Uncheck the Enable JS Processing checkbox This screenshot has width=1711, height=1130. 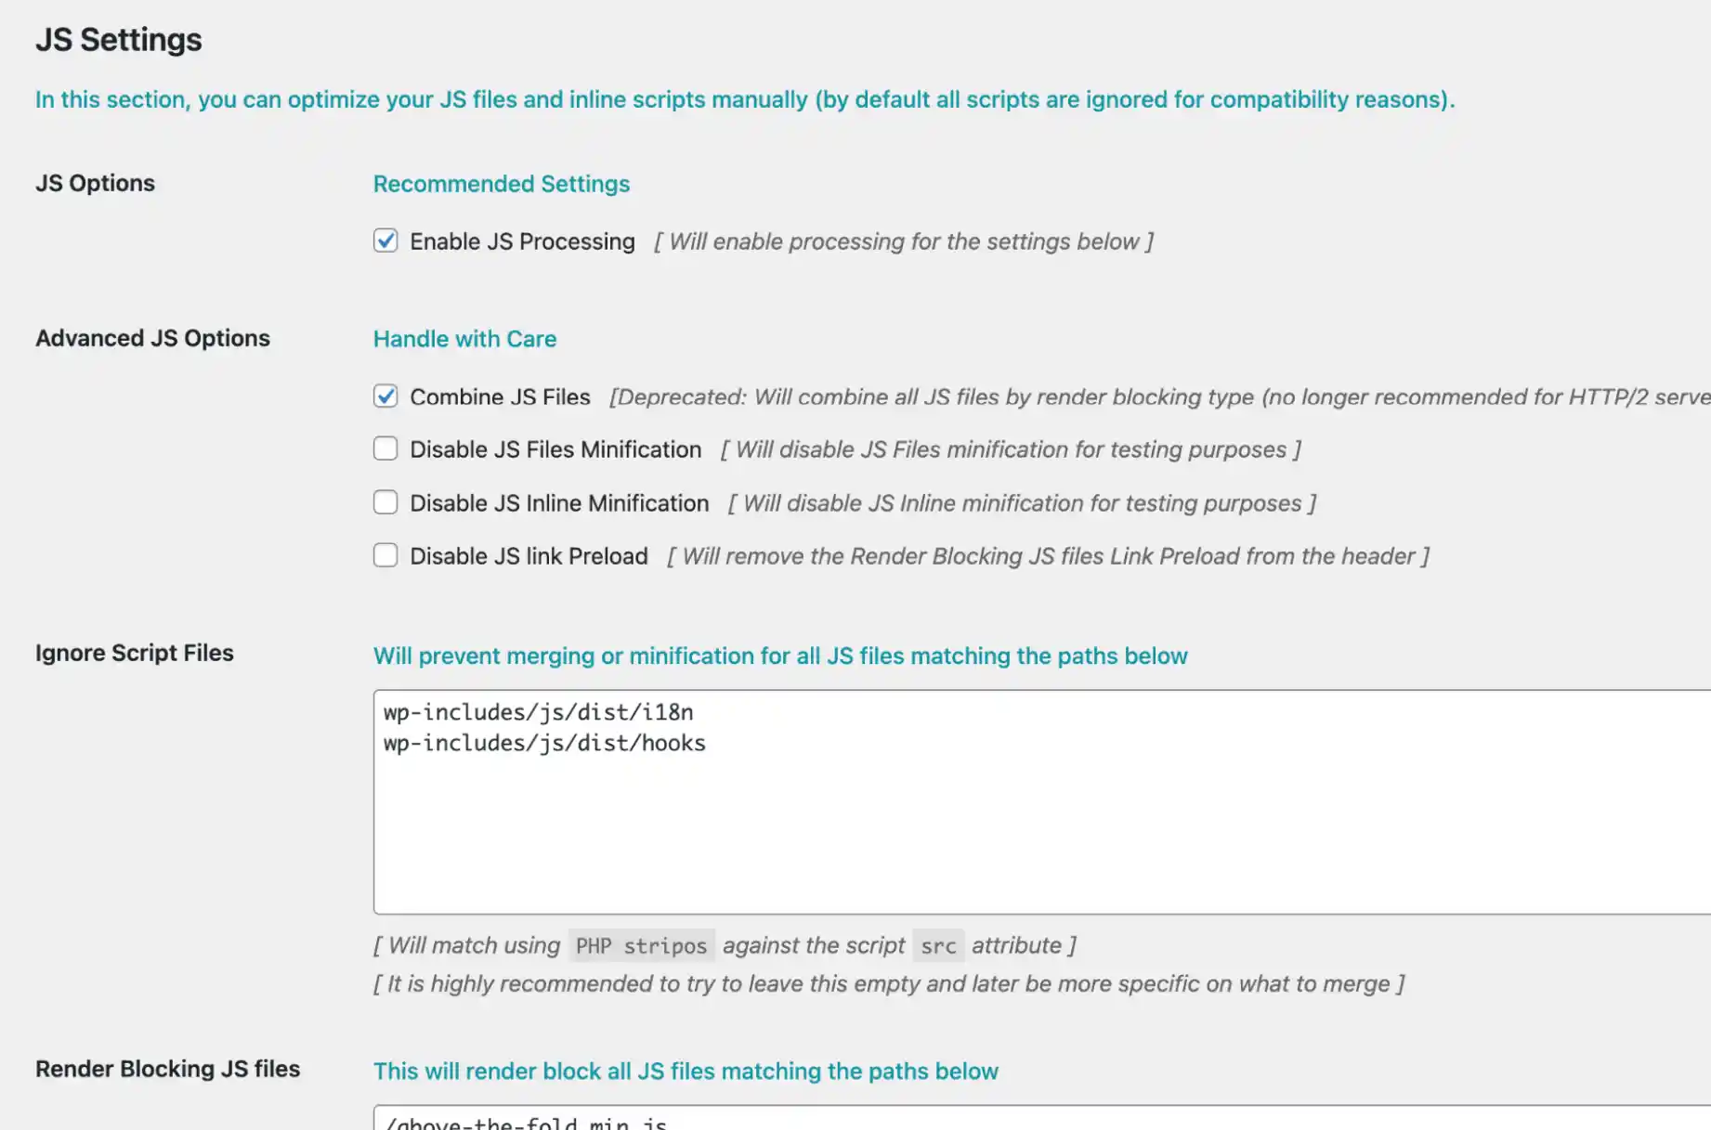[x=385, y=241]
